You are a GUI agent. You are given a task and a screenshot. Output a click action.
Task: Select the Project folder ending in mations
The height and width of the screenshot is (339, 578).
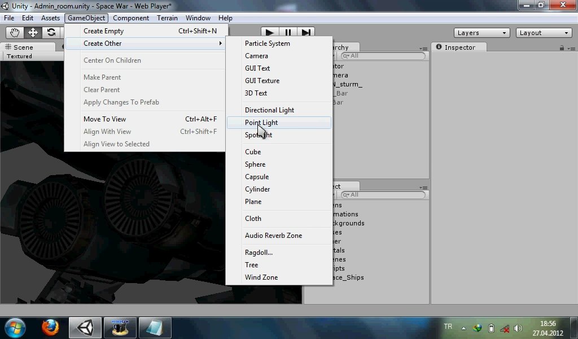(345, 214)
